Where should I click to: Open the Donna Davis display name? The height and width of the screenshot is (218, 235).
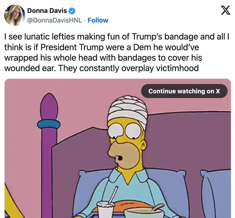click(x=47, y=11)
